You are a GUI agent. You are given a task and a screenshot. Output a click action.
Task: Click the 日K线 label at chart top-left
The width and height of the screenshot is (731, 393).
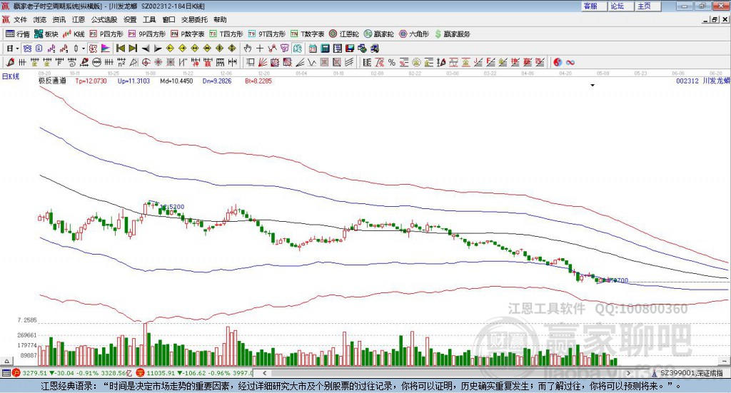(10, 76)
